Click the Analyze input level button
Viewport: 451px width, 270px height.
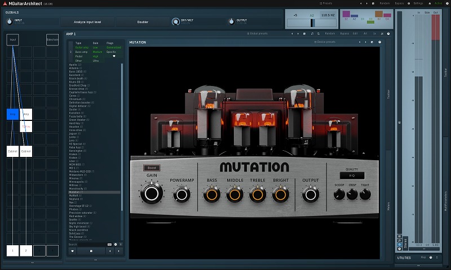(87, 22)
